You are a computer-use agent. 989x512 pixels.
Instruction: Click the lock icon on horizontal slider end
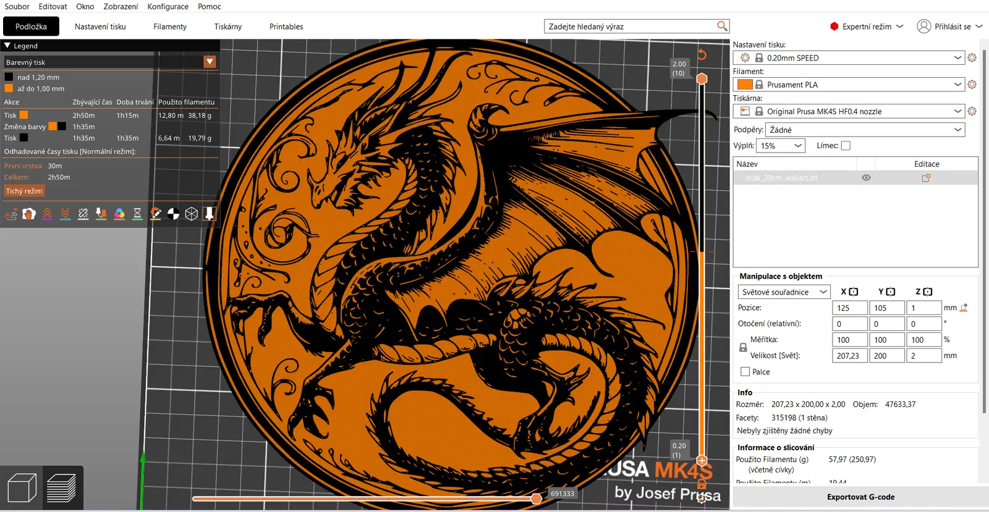(702, 485)
